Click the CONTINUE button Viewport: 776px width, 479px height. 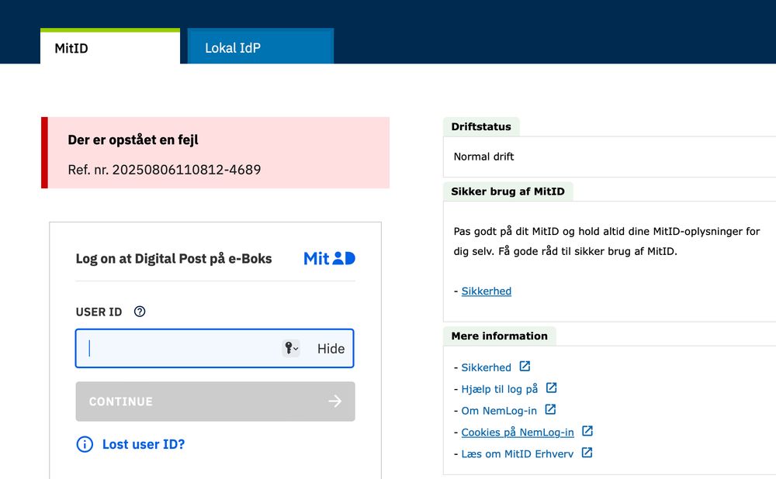pyautogui.click(x=215, y=401)
